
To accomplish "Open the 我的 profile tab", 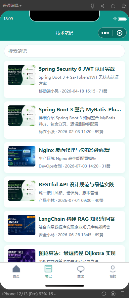I will pyautogui.click(x=113, y=272).
